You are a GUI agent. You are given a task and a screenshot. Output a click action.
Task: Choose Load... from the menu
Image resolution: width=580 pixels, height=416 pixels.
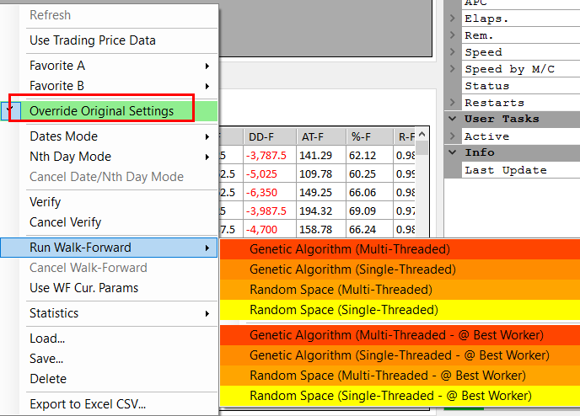pyautogui.click(x=47, y=339)
